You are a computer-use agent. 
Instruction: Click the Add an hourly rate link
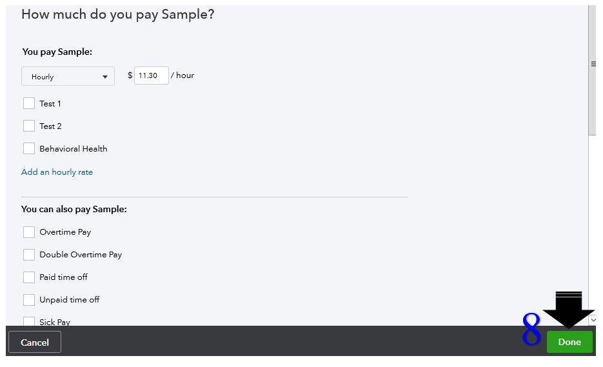pos(57,172)
